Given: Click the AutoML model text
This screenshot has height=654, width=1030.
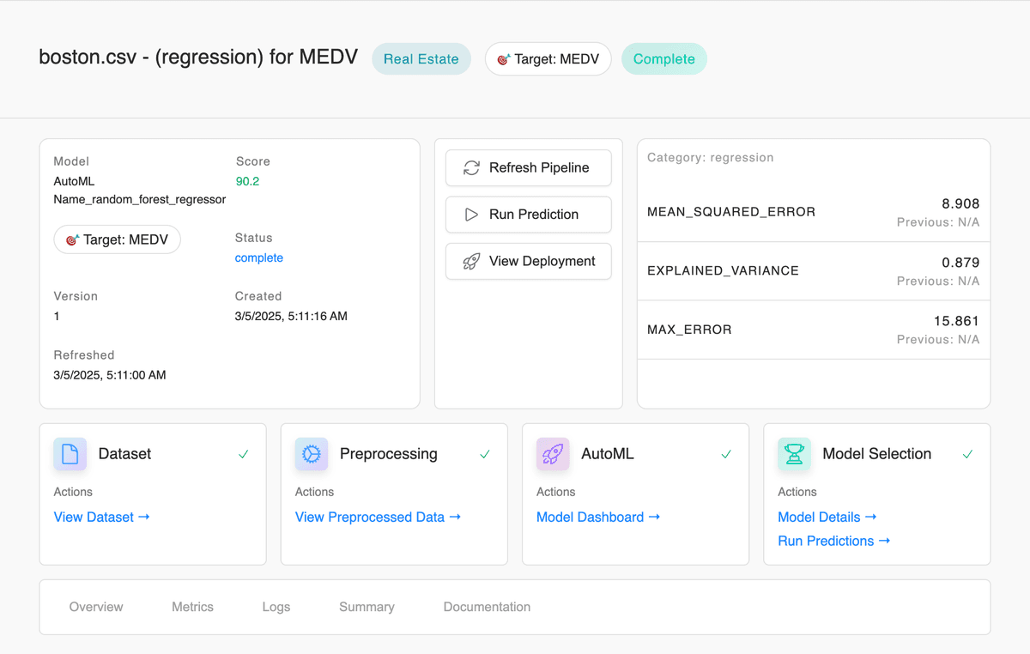Looking at the screenshot, I should click(x=75, y=181).
